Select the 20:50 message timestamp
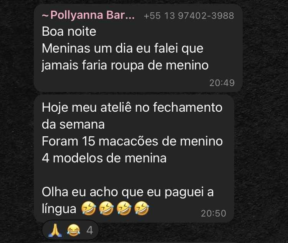This screenshot has width=288, height=243. coord(214,213)
